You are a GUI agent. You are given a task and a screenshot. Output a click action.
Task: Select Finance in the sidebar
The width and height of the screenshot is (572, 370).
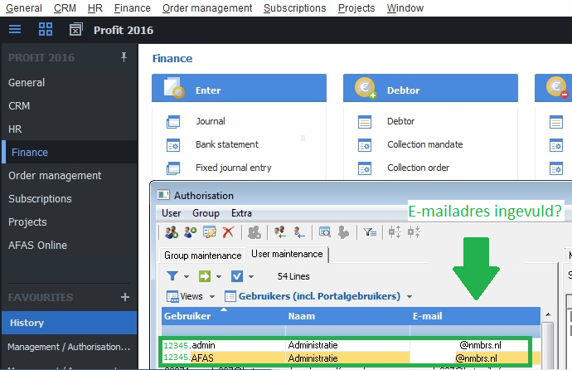coord(70,152)
